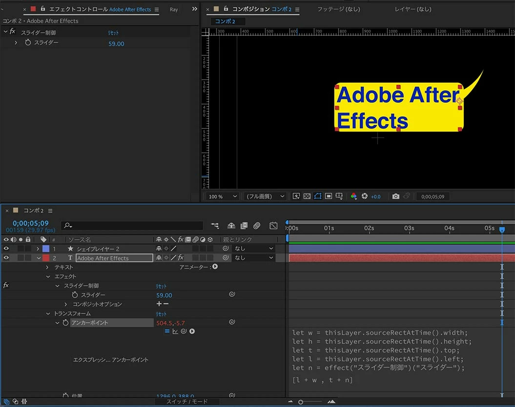Click zoom in mountain icon at timeline bottom
515x407 pixels.
331,402
